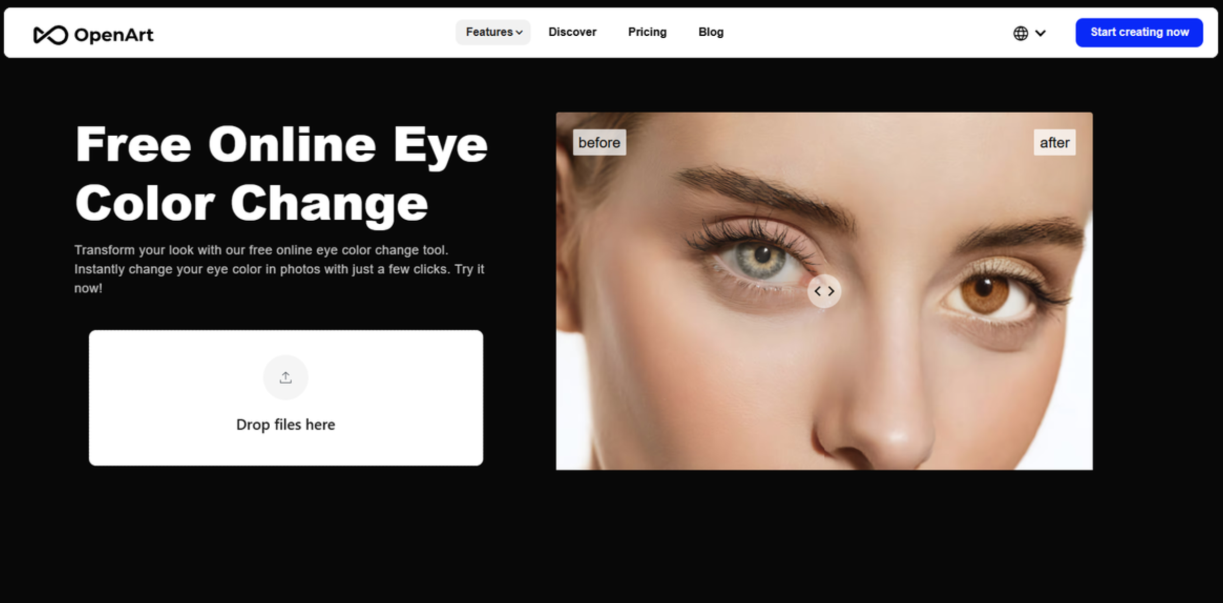Screen dimensions: 1223x603
Task: Click the OpenArt wordmark text
Action: (114, 35)
